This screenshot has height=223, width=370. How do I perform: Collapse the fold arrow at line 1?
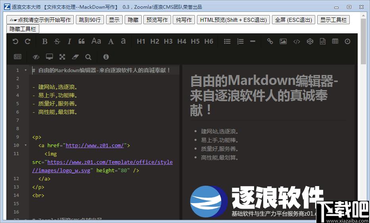[x=25, y=70]
